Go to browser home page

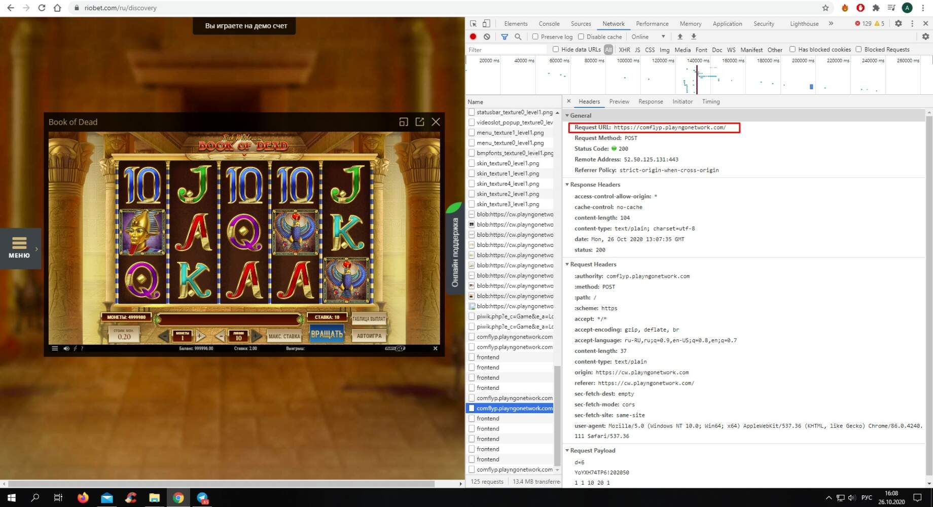tap(57, 8)
